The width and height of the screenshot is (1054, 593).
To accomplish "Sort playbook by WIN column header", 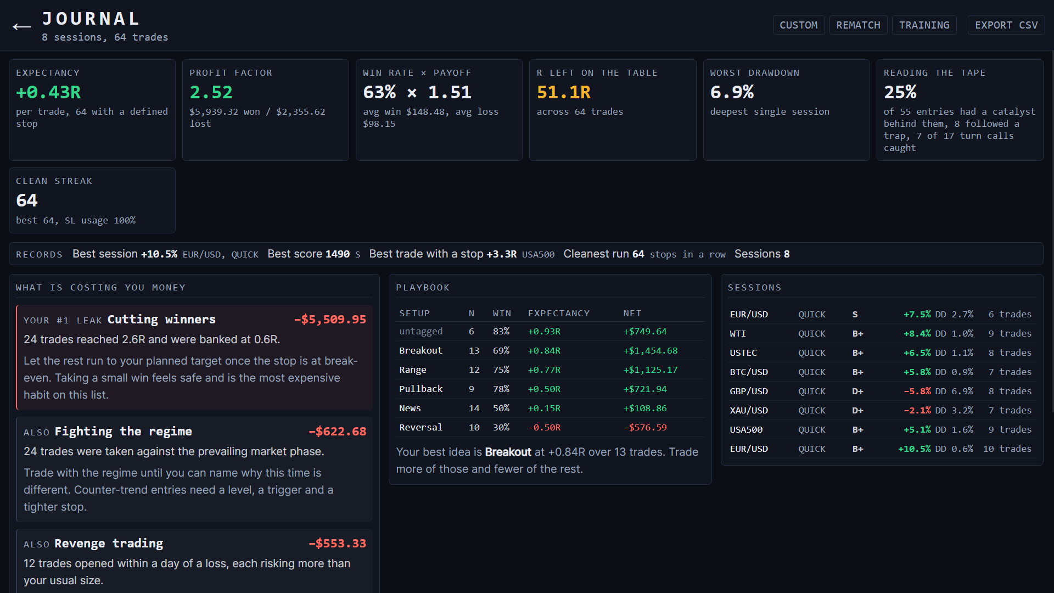I will click(x=502, y=314).
